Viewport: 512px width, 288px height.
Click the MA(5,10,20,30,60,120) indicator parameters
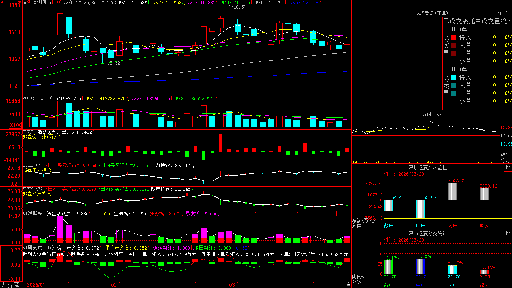point(90,3)
